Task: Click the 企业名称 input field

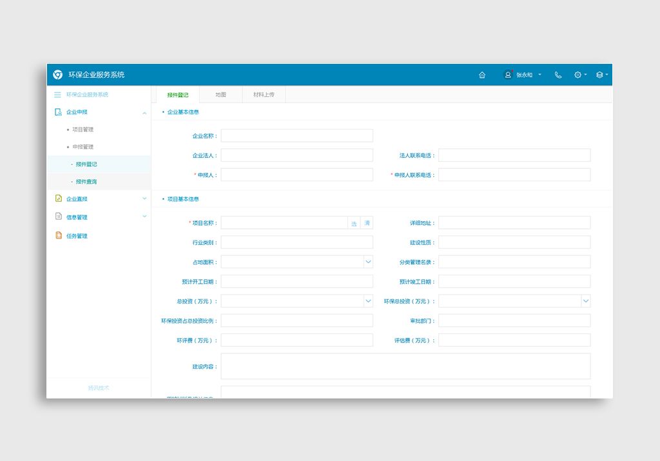Action: click(296, 136)
